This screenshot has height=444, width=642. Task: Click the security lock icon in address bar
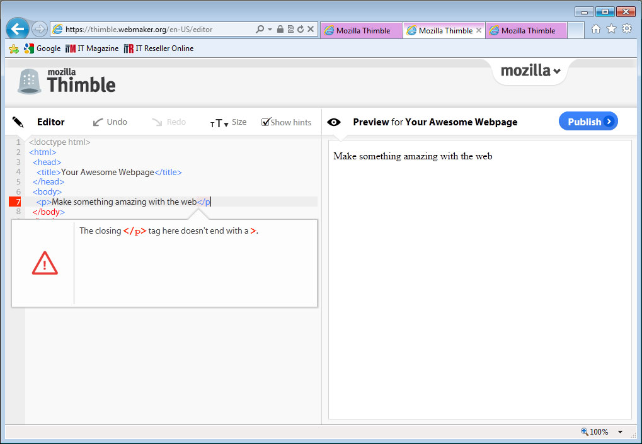coord(280,29)
